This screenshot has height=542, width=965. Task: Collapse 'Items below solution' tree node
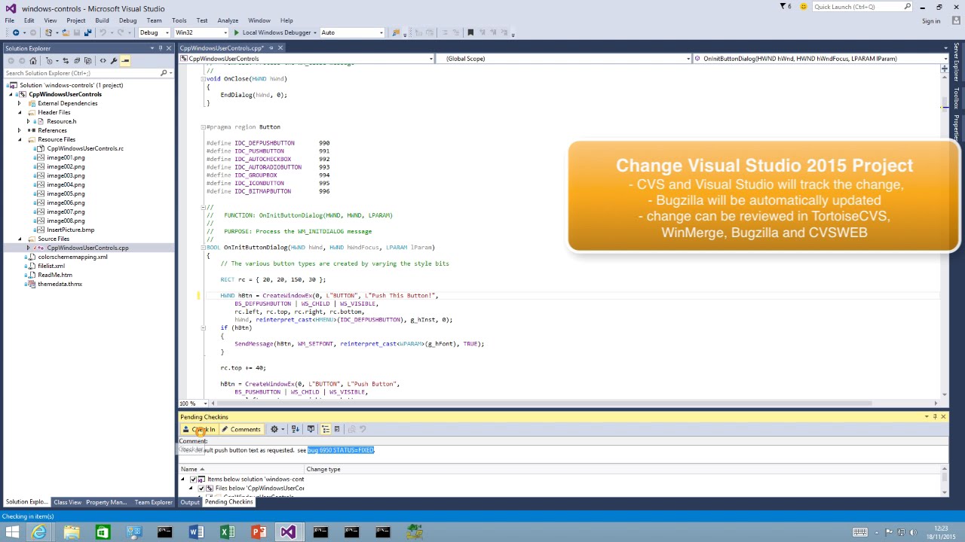[183, 479]
